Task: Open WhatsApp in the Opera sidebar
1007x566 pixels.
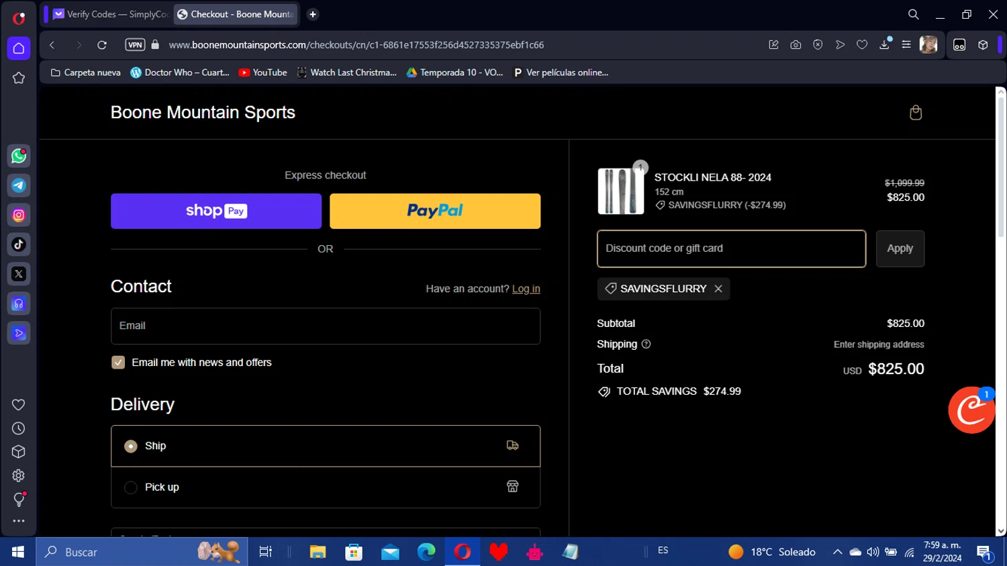Action: click(x=19, y=156)
